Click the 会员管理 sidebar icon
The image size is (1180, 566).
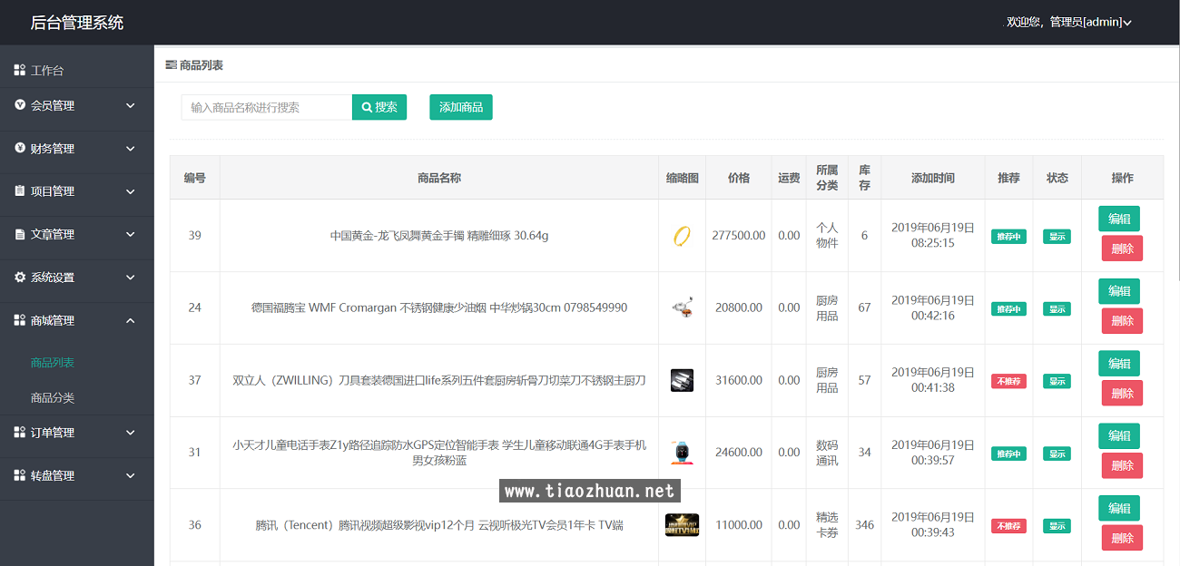click(20, 105)
